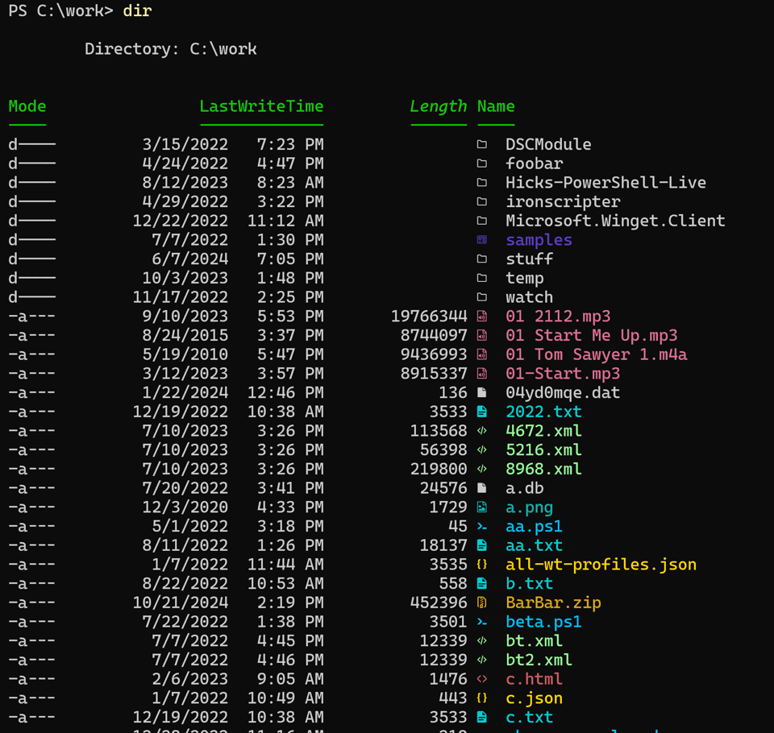
Task: Click the XML code icon beside 8968.xml
Action: tap(482, 469)
